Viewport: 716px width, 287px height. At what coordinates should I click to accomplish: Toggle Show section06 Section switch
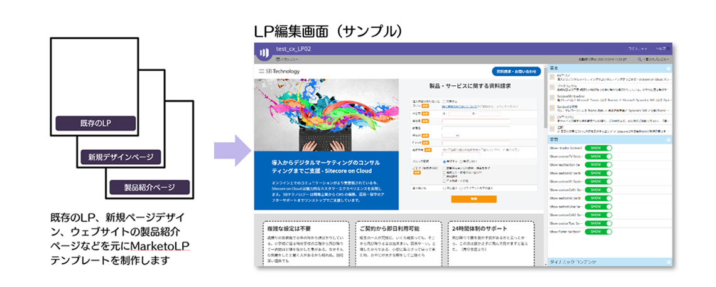tap(598, 198)
